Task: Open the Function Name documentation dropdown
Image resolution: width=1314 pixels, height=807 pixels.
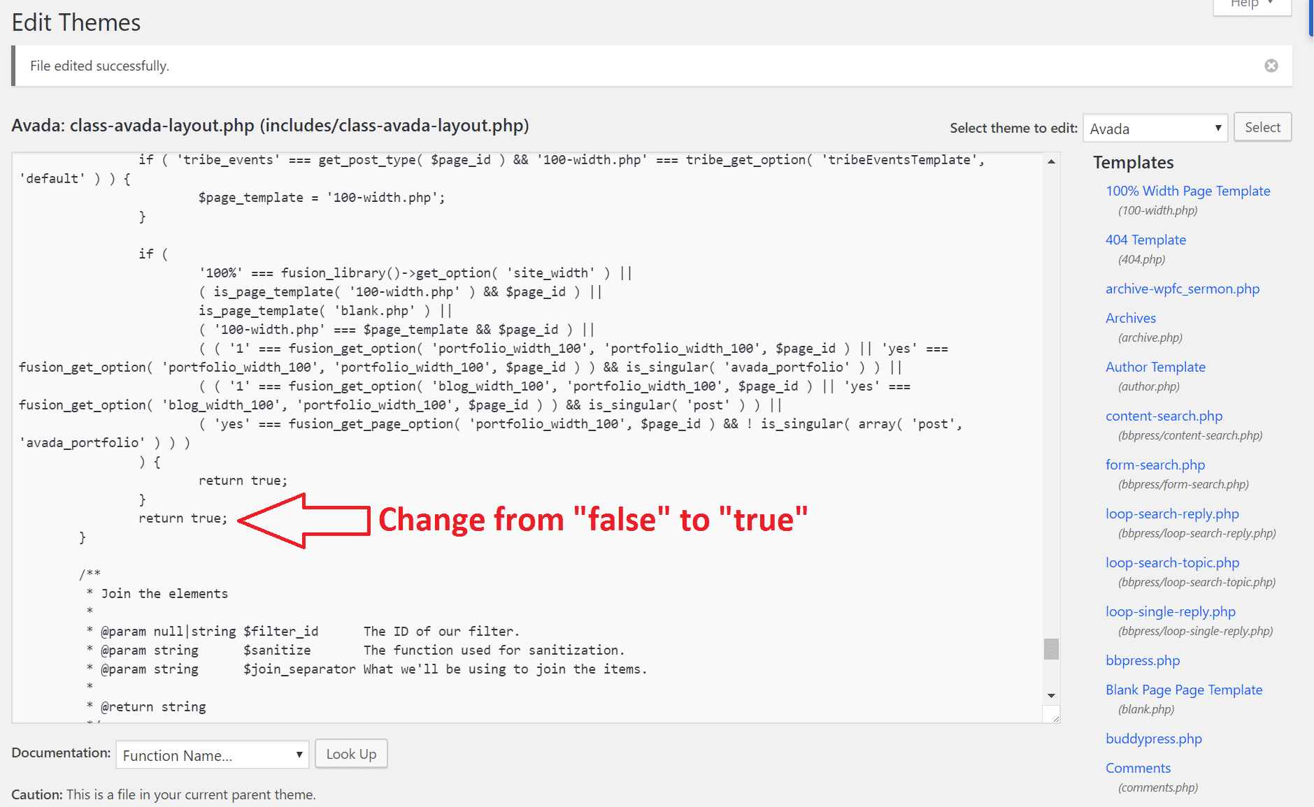Action: click(x=212, y=755)
